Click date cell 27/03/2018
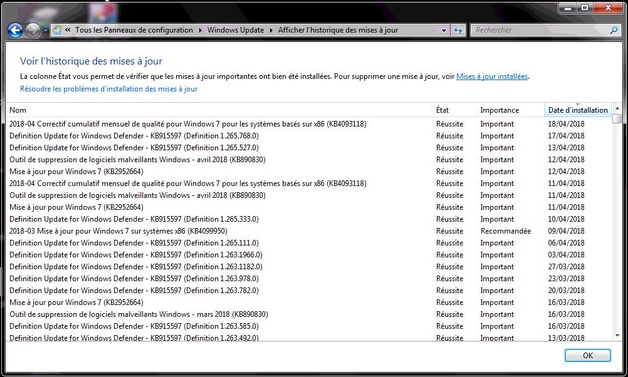Viewport: 628px width, 377px height. pyautogui.click(x=566, y=267)
